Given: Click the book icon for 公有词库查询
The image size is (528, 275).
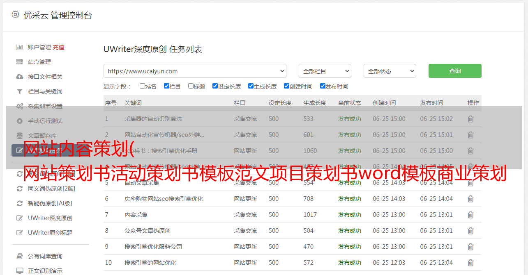Looking at the screenshot, I should [x=19, y=256].
